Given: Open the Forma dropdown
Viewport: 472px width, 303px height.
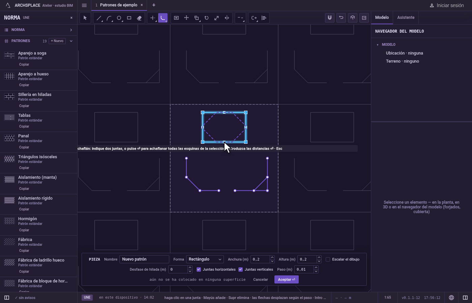Looking at the screenshot, I should pyautogui.click(x=205, y=259).
